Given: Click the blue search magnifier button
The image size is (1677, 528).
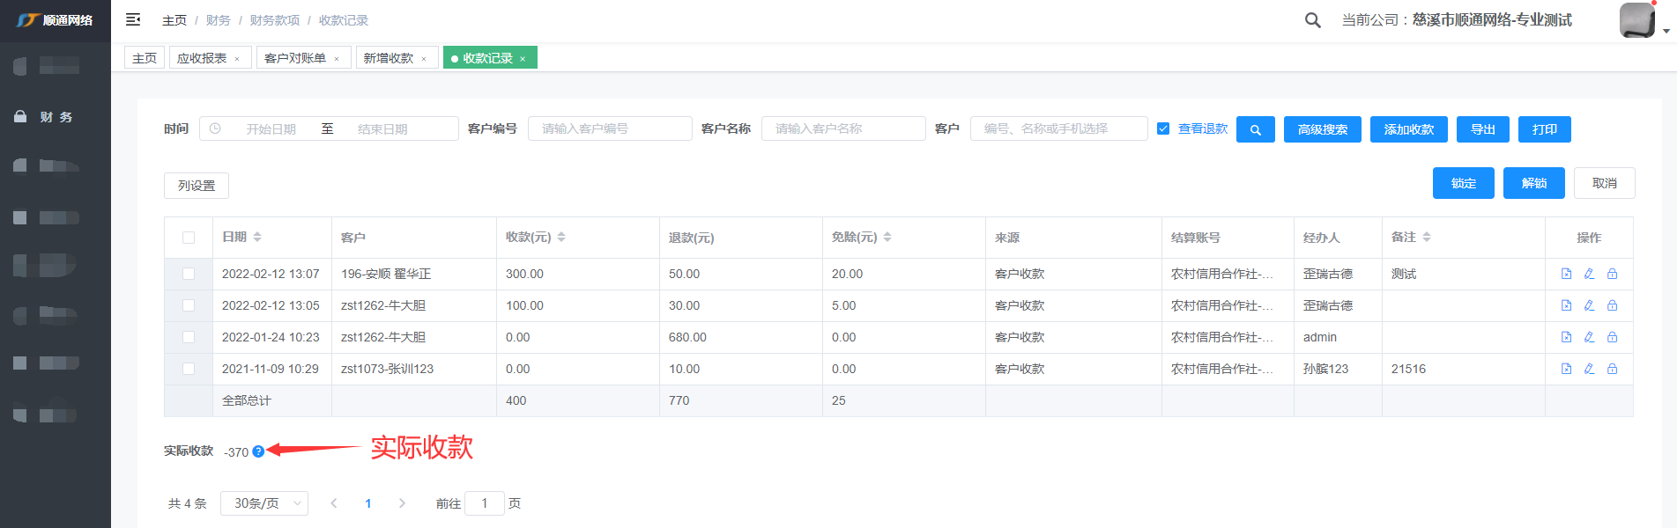Looking at the screenshot, I should [1255, 129].
